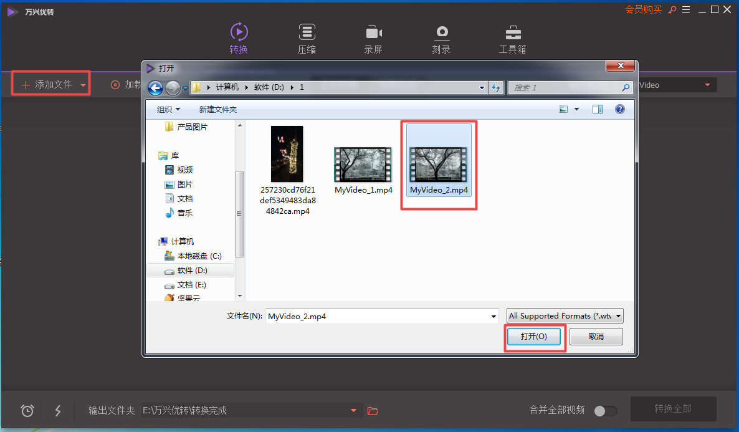Click the 取消 cancel button
The height and width of the screenshot is (432, 739).
(596, 337)
